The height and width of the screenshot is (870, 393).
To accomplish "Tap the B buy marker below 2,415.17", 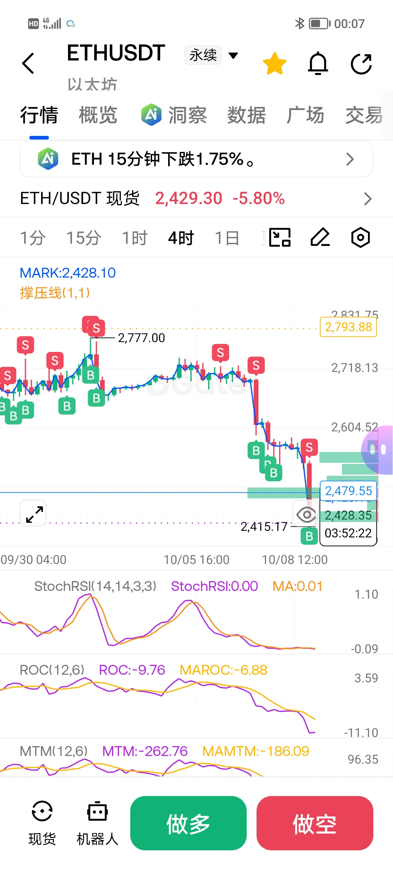I will (x=309, y=536).
